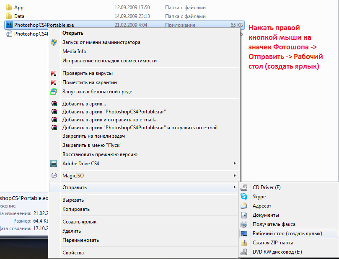Click the App folder icon

(x=9, y=7)
